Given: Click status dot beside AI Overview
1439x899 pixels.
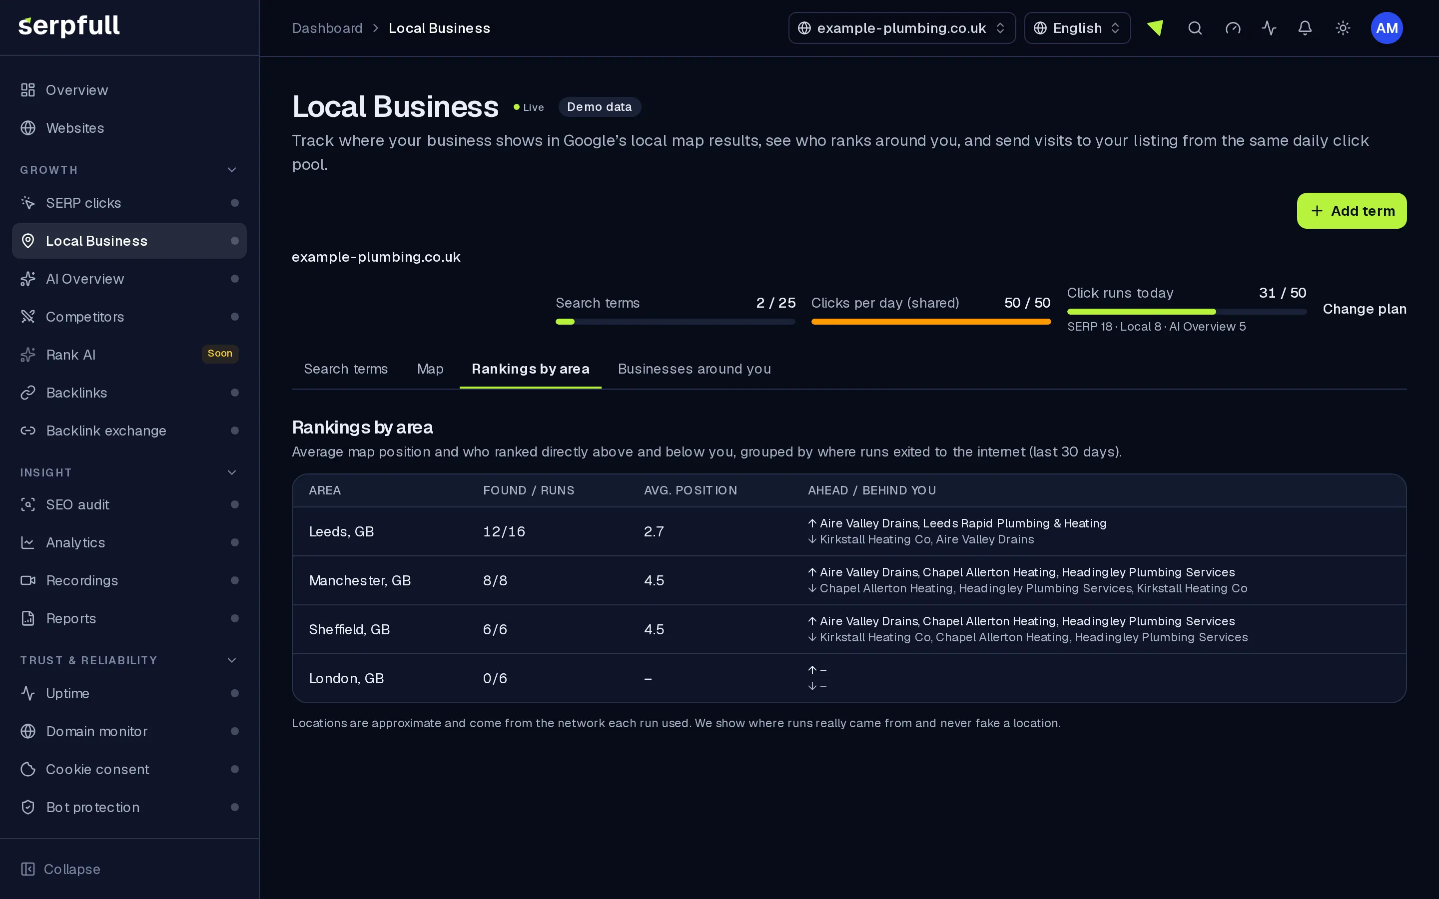Looking at the screenshot, I should (235, 279).
